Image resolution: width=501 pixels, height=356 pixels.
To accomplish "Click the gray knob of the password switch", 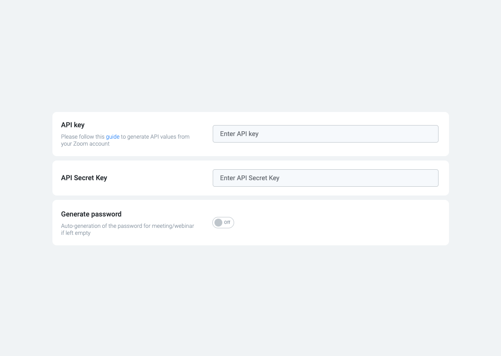I will point(218,223).
